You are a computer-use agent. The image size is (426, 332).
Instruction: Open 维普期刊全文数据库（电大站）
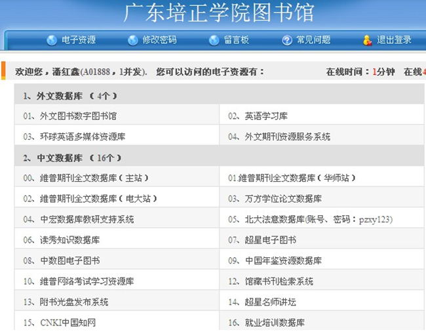tap(98, 199)
